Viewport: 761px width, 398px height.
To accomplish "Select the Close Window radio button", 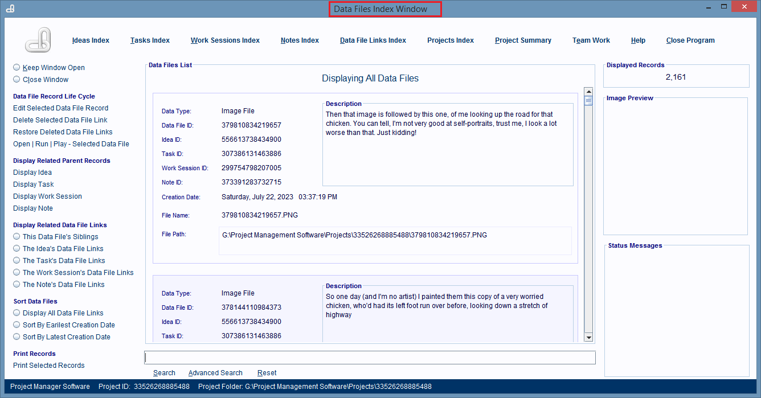I will [x=17, y=80].
